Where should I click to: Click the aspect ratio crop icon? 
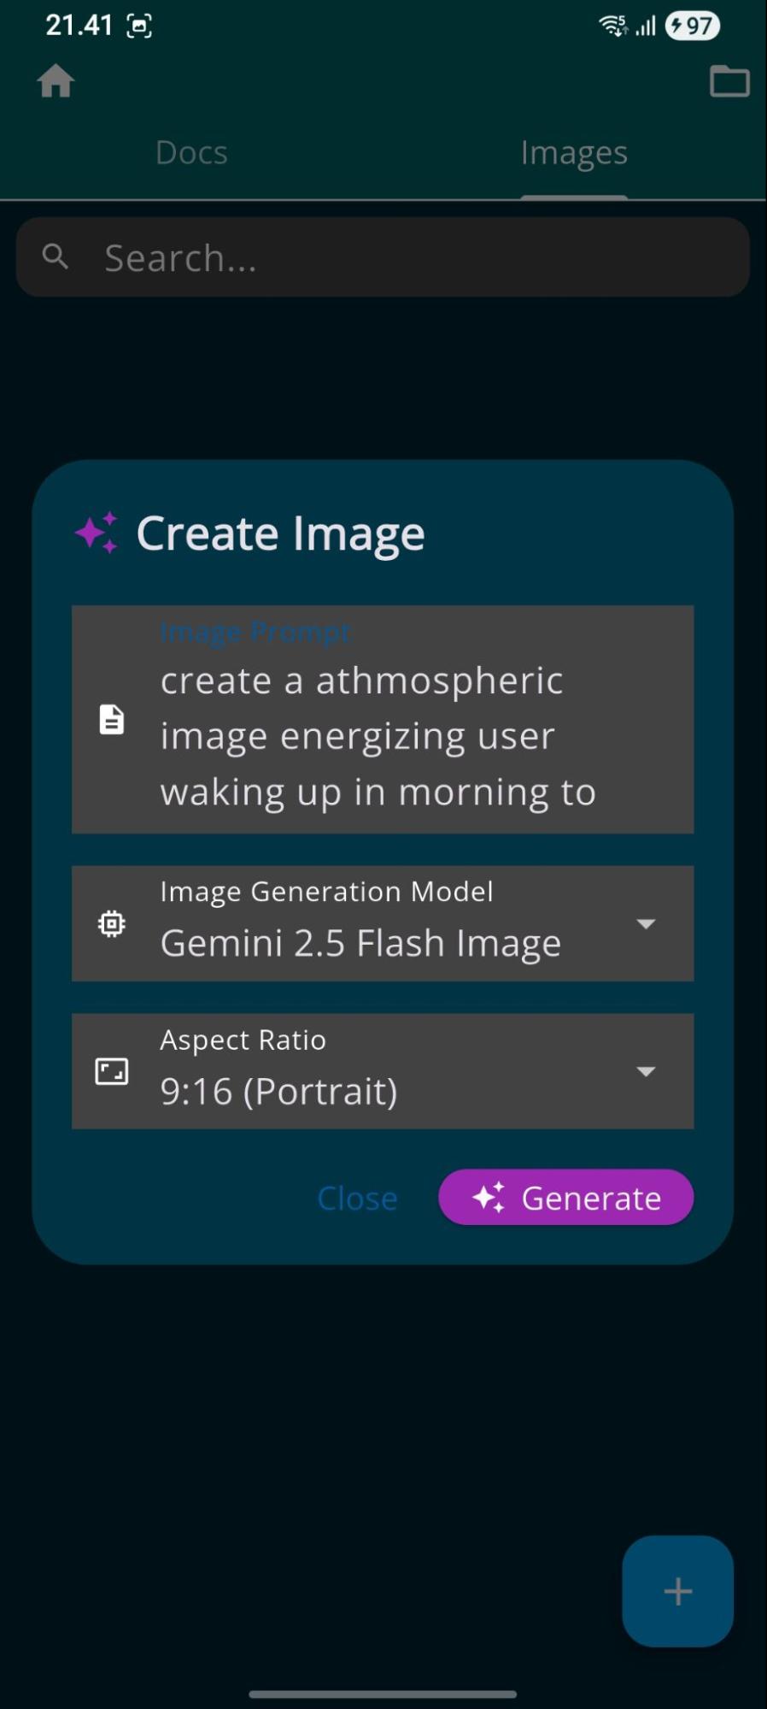[109, 1070]
